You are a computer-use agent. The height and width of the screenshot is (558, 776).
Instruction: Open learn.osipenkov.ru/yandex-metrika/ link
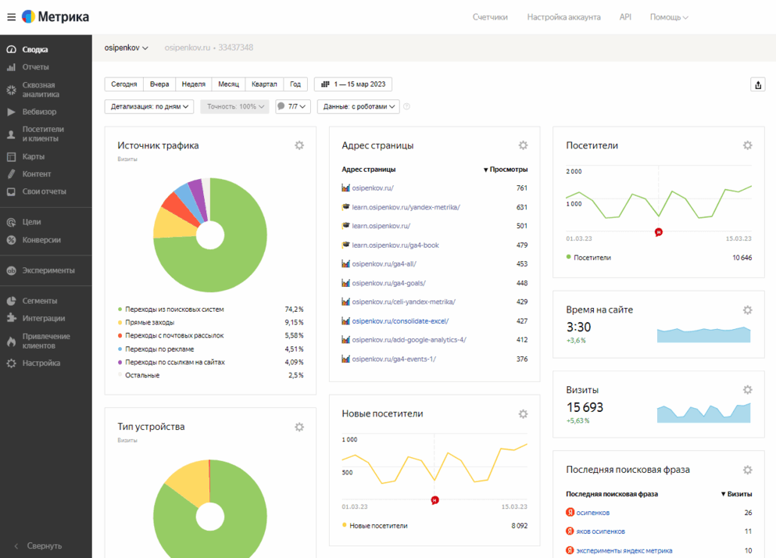[x=406, y=207]
